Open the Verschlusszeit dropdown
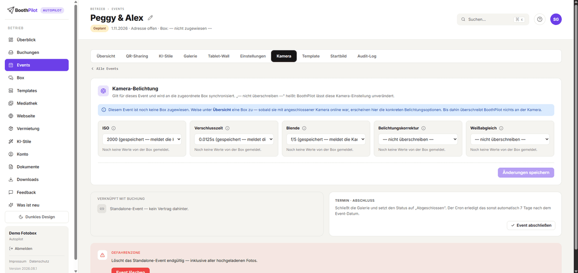Viewport: 578px width, 273px height. pos(234,139)
